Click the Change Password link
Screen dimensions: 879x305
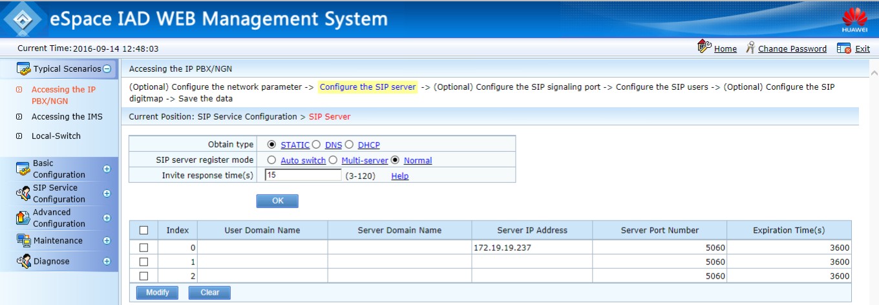pyautogui.click(x=792, y=48)
